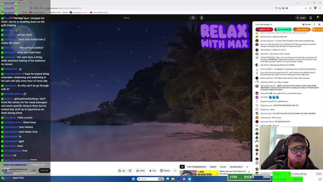Image resolution: width=323 pixels, height=182 pixels.
Task: Open the Top Fans leaderboard chip
Action: click(307, 25)
